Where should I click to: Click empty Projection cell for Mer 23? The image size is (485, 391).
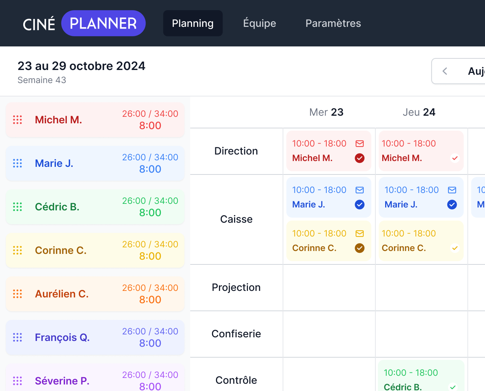click(329, 288)
